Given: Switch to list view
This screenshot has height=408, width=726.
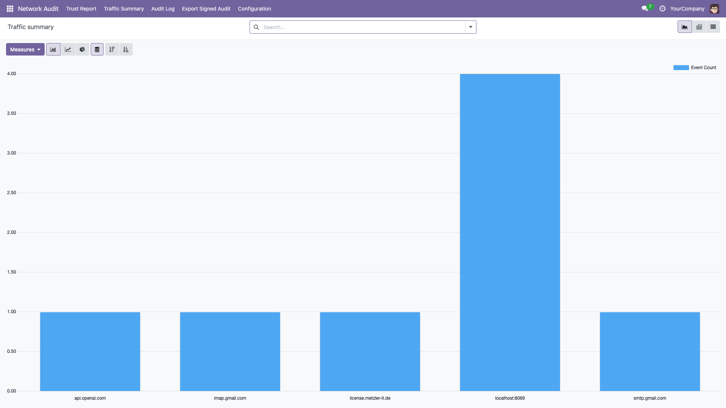Looking at the screenshot, I should click(x=713, y=27).
